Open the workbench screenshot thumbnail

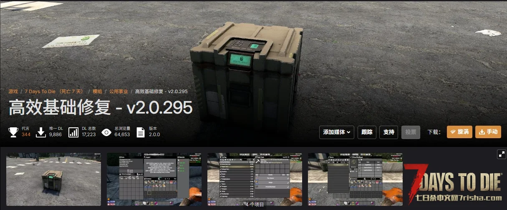pyautogui.click(x=355, y=179)
